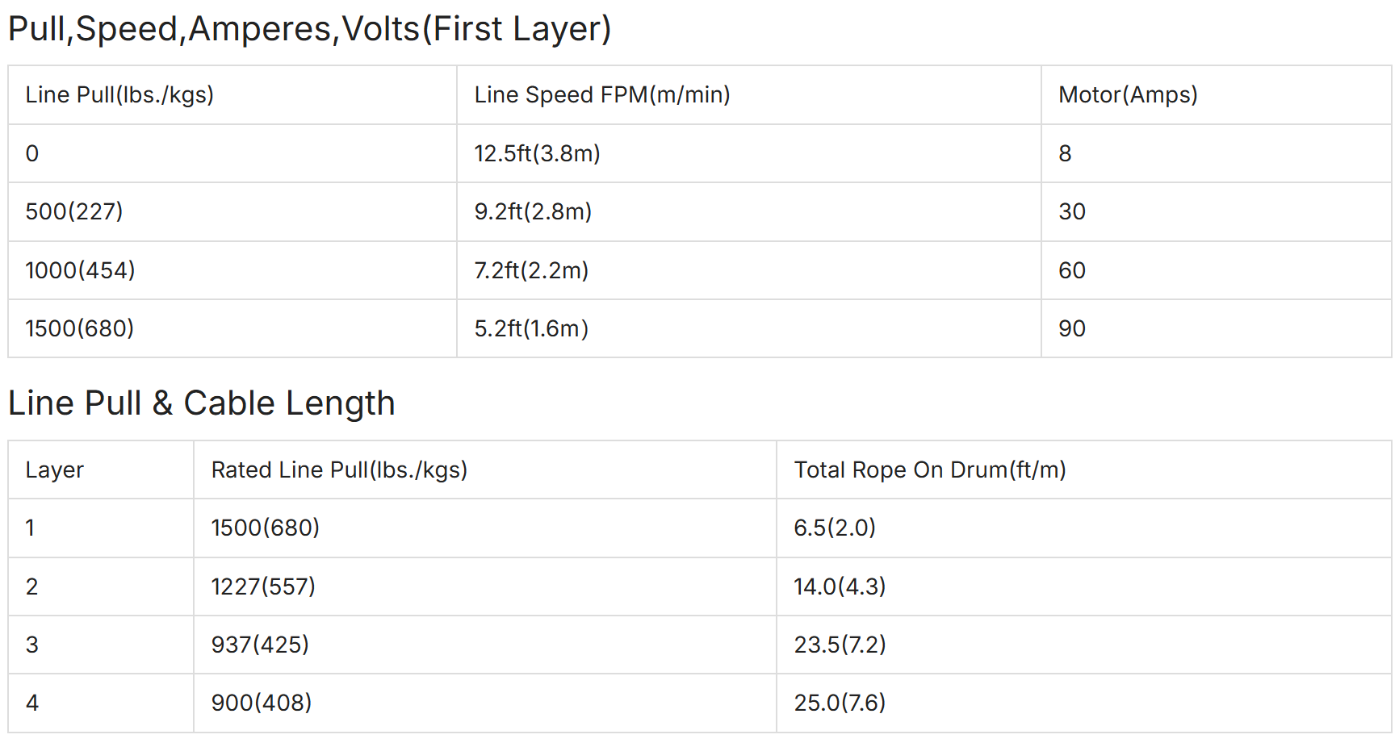The height and width of the screenshot is (743, 1399).
Task: Click the Line Pull & Cable Length heading
Action: pyautogui.click(x=201, y=403)
